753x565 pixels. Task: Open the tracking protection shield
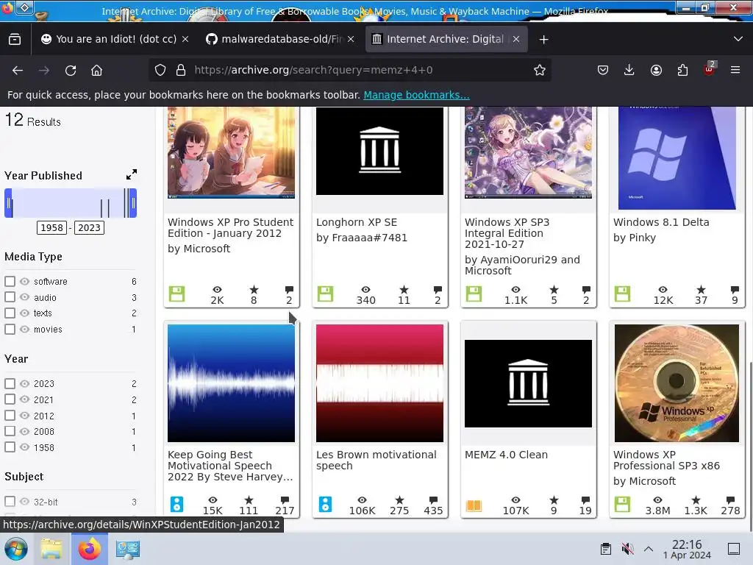160,70
